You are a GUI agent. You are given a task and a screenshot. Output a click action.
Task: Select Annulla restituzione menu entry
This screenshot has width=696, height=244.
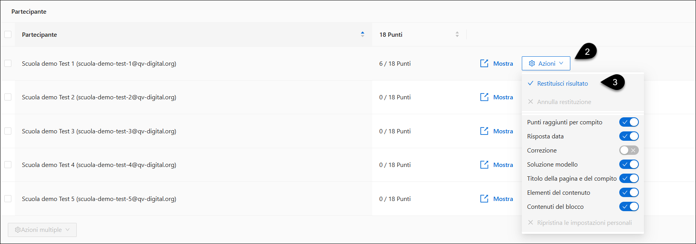[x=564, y=102]
